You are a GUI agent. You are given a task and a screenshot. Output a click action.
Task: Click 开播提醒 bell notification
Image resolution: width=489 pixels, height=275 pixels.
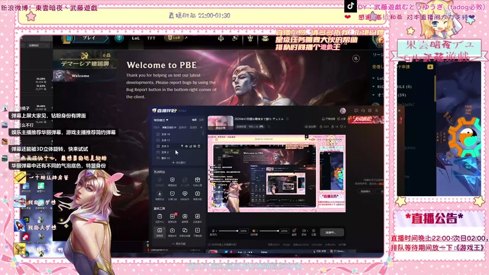(329, 119)
